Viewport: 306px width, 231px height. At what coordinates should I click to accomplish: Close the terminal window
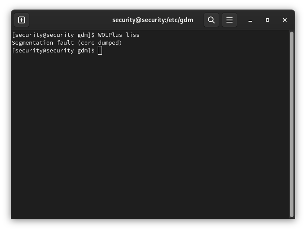click(x=285, y=20)
